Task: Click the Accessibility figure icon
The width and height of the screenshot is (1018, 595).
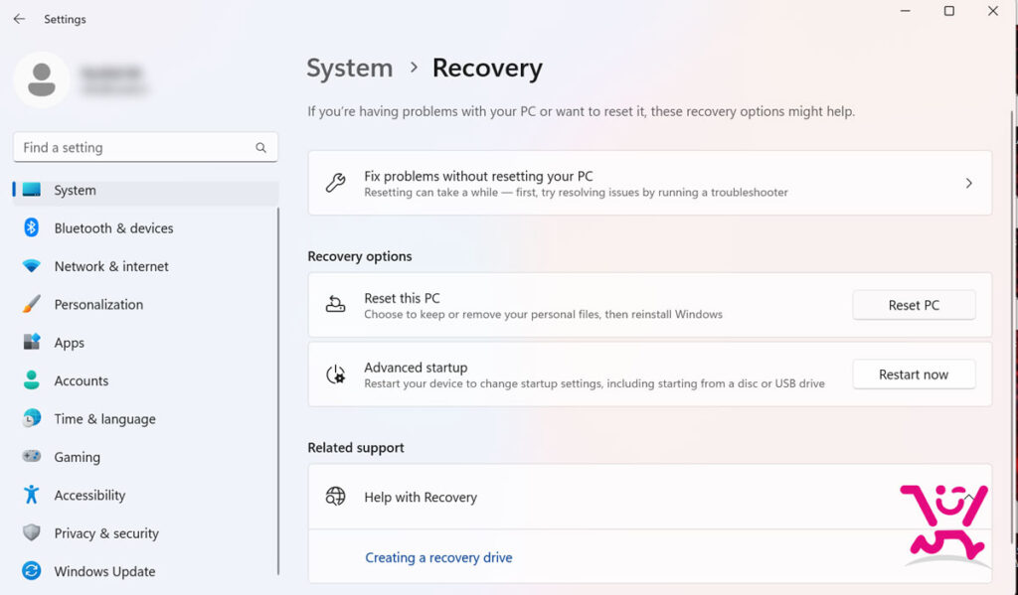Action: [31, 495]
